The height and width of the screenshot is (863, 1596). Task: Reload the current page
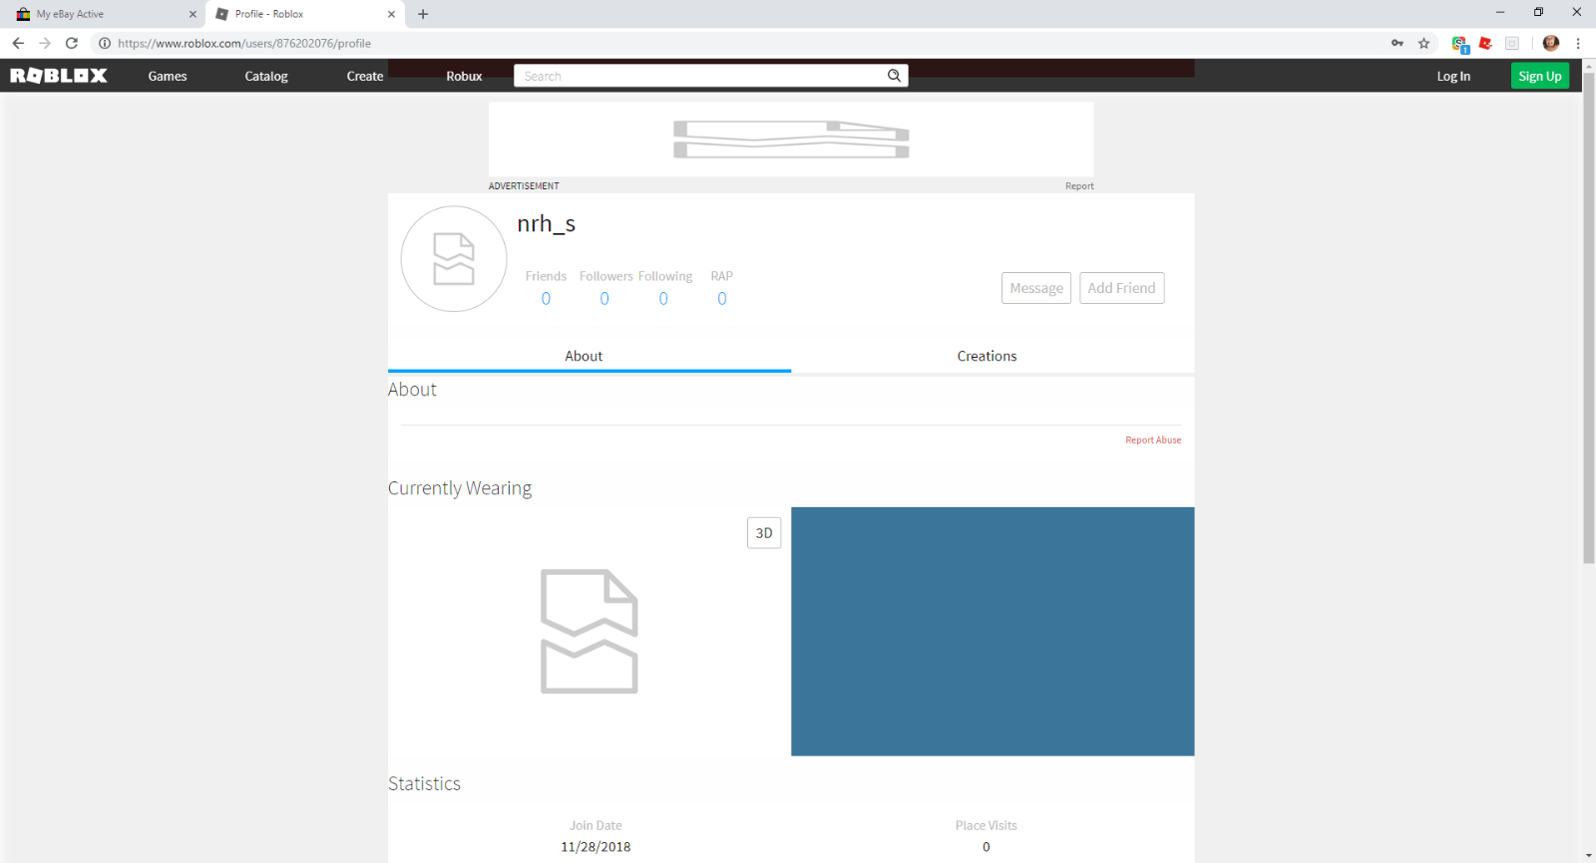(72, 43)
